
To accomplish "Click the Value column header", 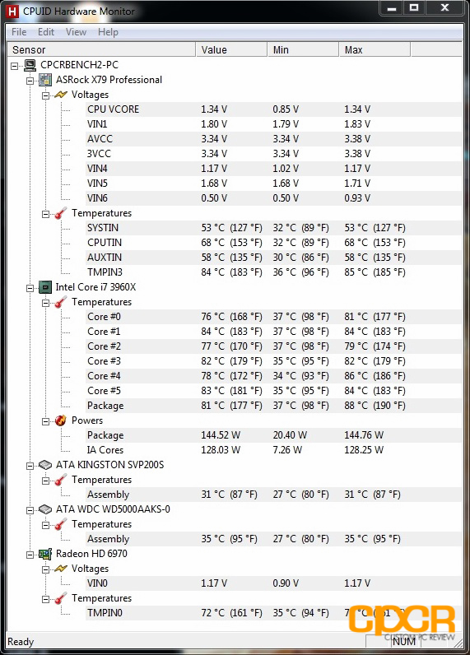I will coord(231,49).
